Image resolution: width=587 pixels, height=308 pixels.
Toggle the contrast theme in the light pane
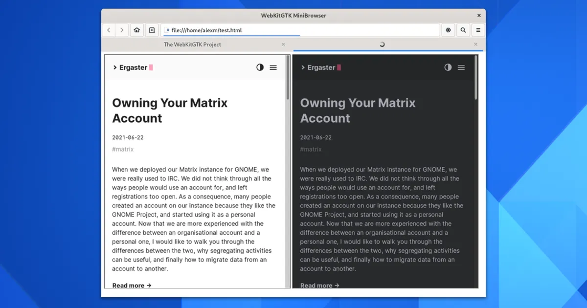pos(260,67)
